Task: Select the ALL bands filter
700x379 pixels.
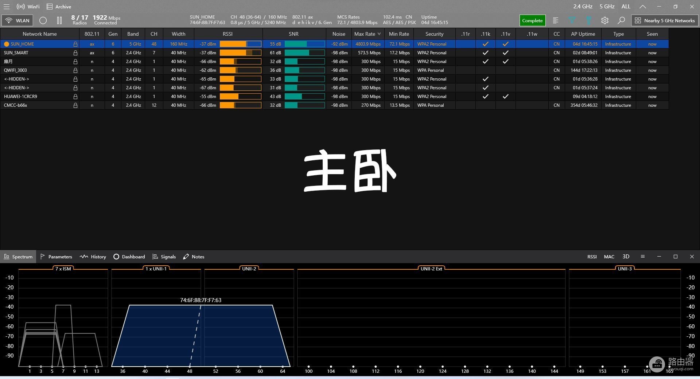Action: click(x=626, y=7)
